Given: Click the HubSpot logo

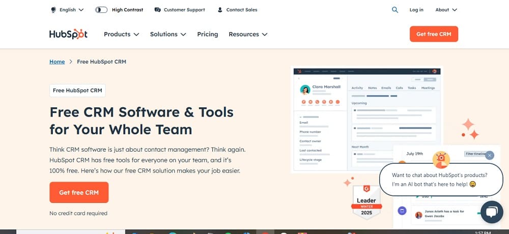Looking at the screenshot, I should [x=68, y=34].
